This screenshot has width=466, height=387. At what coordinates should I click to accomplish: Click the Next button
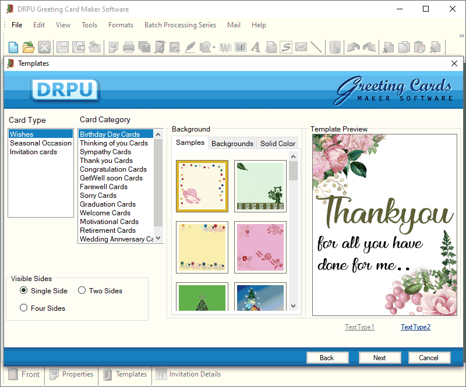(380, 357)
